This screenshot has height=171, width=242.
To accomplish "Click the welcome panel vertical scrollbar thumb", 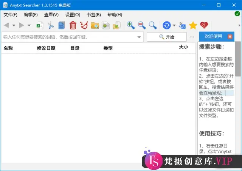I will point(238,59).
